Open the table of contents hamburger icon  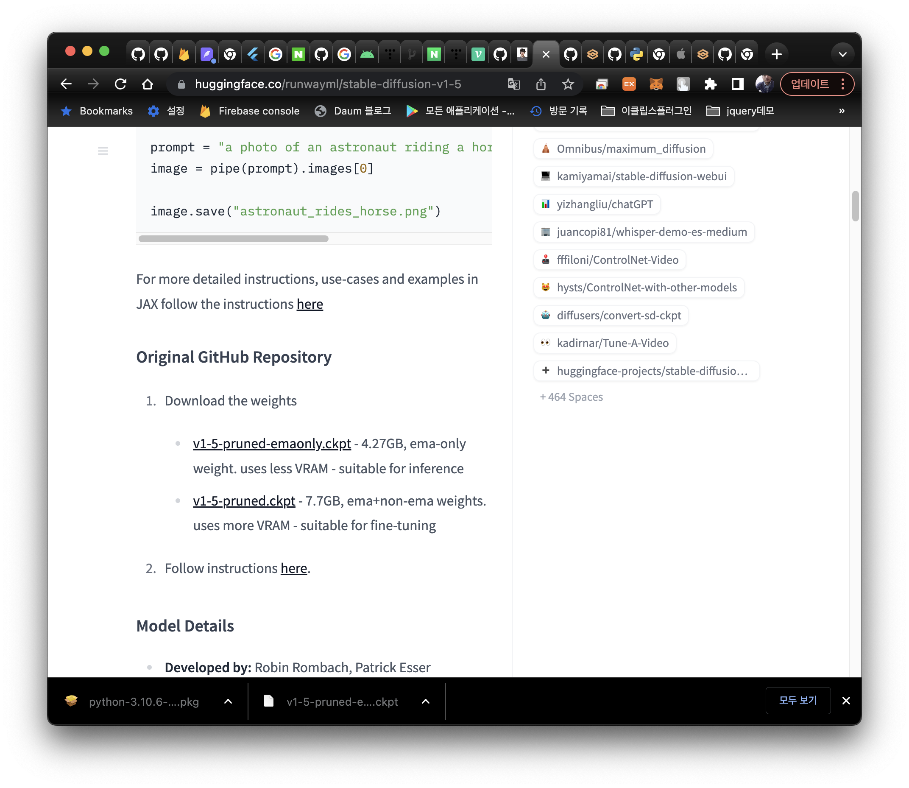pos(103,151)
